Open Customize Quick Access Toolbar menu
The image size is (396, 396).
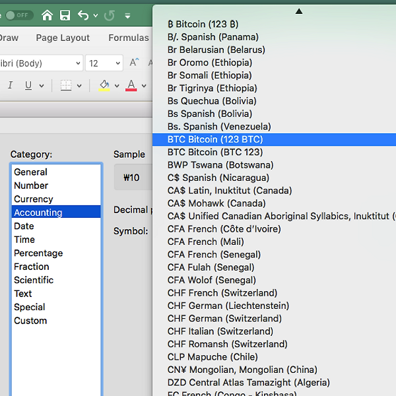pyautogui.click(x=127, y=15)
